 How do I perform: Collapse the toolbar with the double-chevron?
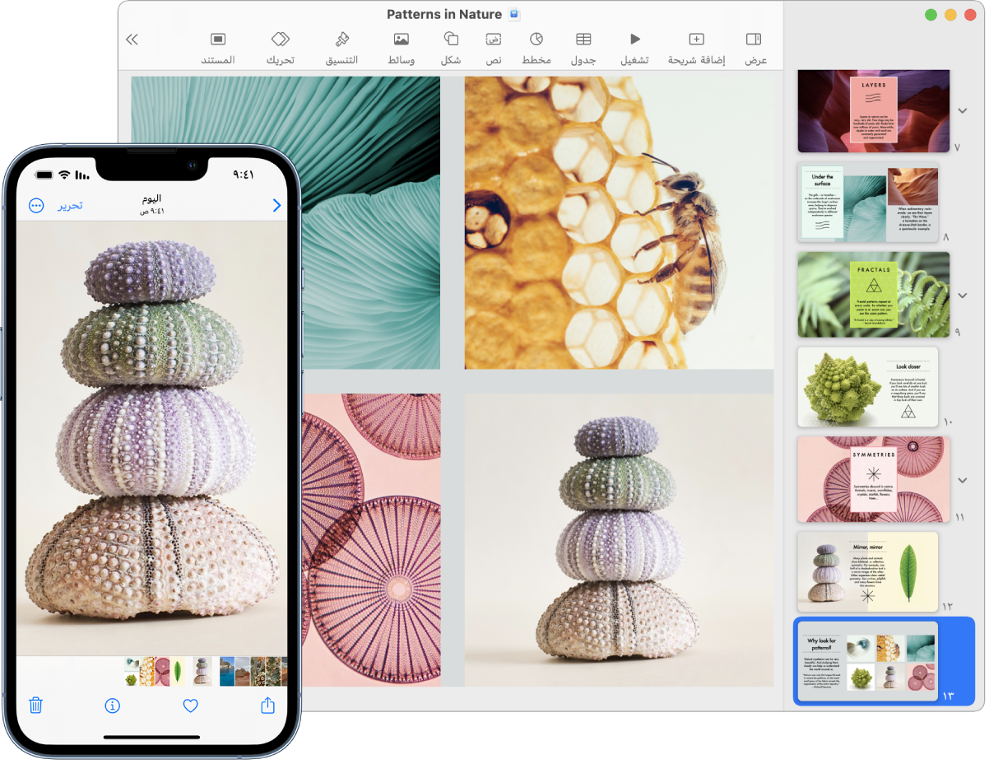132,39
